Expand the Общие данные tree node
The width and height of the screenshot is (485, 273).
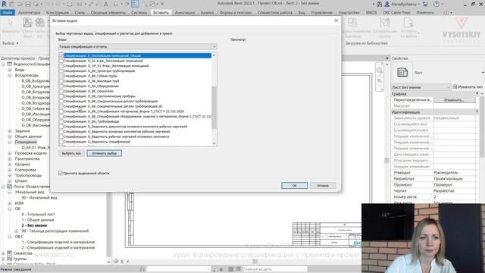[10, 136]
